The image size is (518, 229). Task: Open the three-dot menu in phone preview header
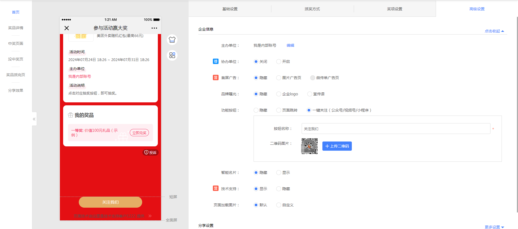coord(154,28)
